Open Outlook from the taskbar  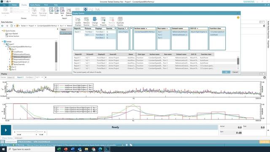(x=80, y=149)
